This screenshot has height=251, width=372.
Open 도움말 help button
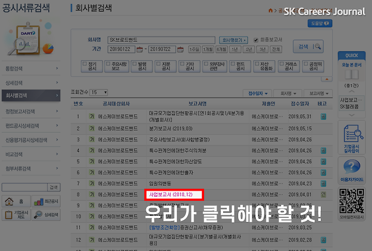point(320,23)
